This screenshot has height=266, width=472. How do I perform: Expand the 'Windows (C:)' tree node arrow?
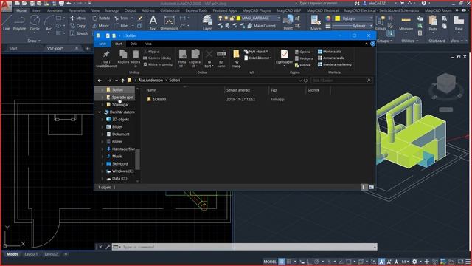click(x=103, y=171)
